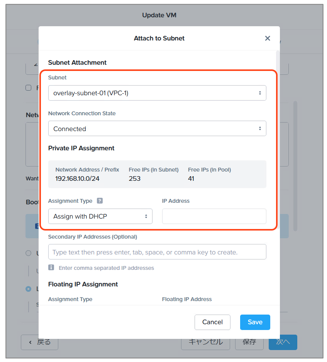This screenshot has width=327, height=362.
Task: Click Save to attach subnet
Action: pyautogui.click(x=255, y=322)
